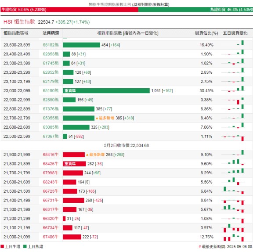
Task: Click the 法興精選 column header
Action: tap(51, 33)
